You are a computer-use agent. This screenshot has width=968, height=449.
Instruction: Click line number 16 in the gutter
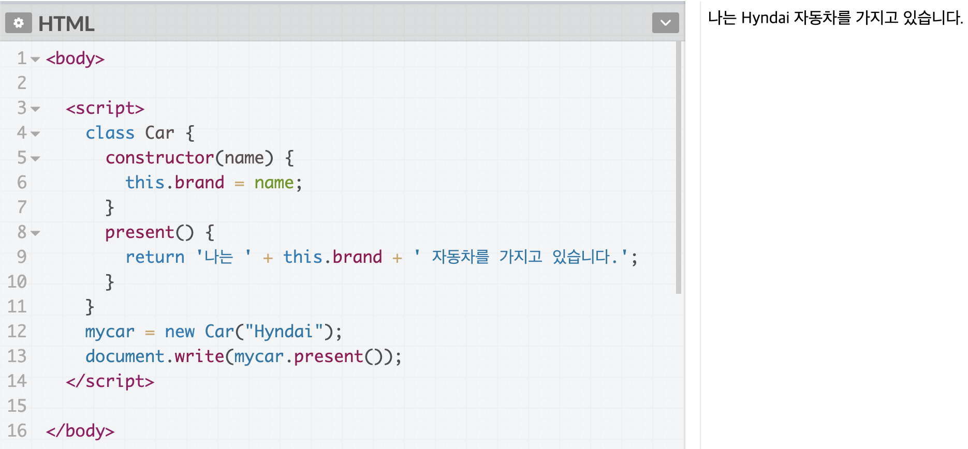(17, 431)
